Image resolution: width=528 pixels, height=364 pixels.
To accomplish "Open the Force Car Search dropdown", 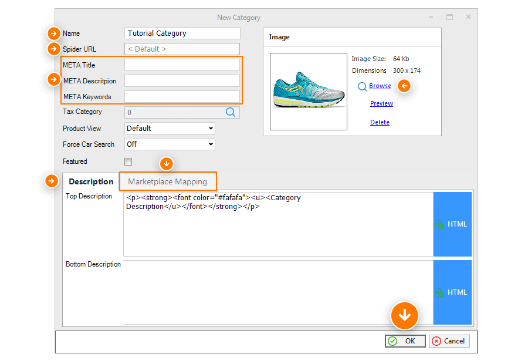I will tap(170, 144).
